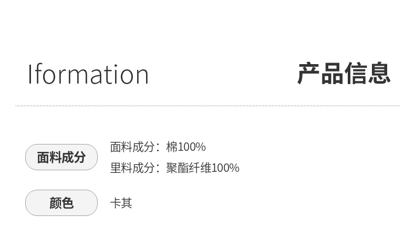Select the "卡其" color value text

pyautogui.click(x=121, y=203)
